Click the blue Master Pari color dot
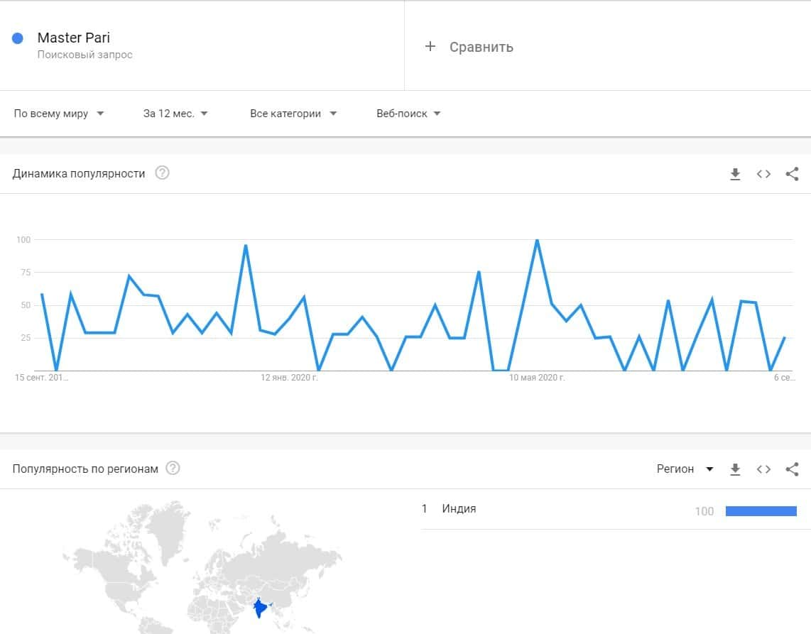This screenshot has width=811, height=634. pos(18,38)
